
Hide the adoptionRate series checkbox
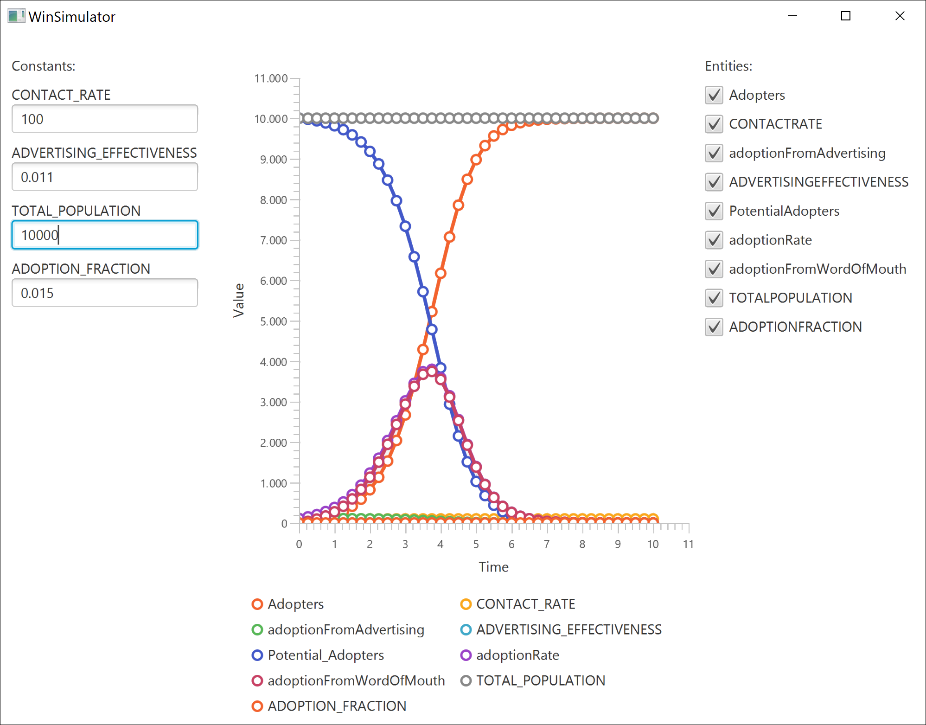click(714, 240)
